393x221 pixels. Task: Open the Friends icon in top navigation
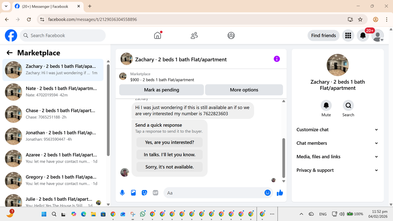(194, 36)
